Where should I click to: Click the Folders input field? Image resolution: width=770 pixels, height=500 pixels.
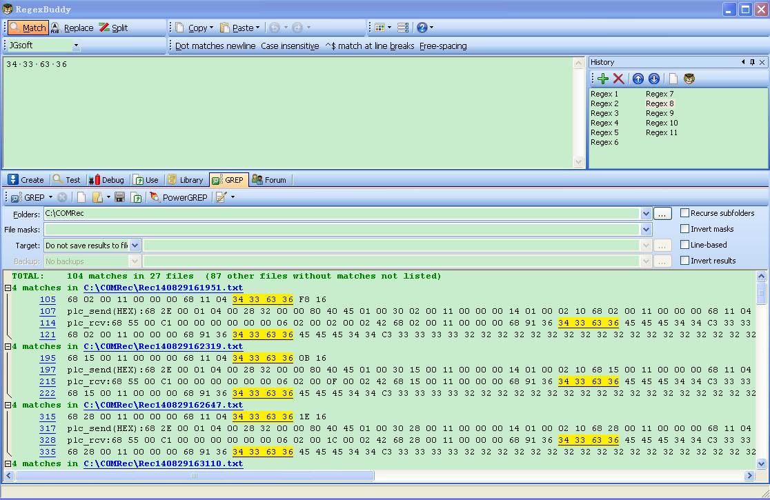click(x=342, y=213)
